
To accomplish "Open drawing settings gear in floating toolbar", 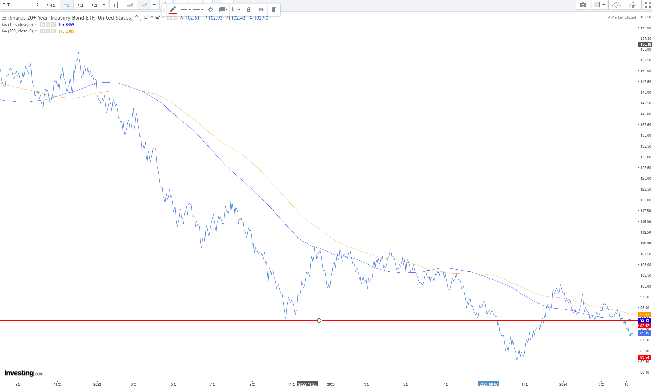I will click(210, 10).
